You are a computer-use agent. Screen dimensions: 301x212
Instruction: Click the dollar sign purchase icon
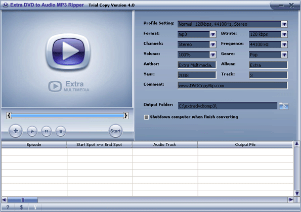point(21,207)
